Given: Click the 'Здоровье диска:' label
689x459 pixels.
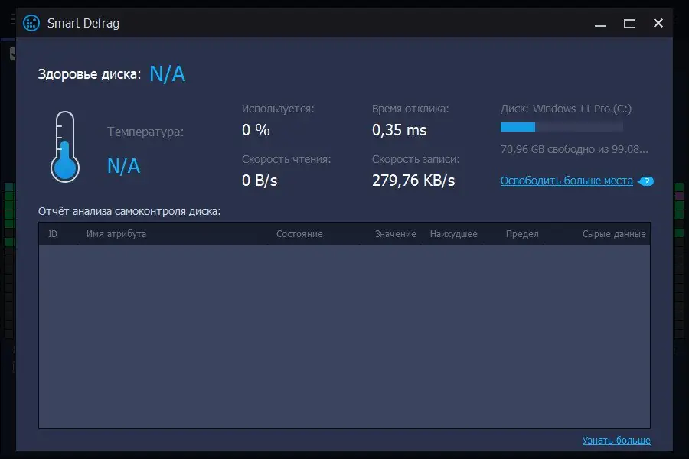Looking at the screenshot, I should (90, 73).
